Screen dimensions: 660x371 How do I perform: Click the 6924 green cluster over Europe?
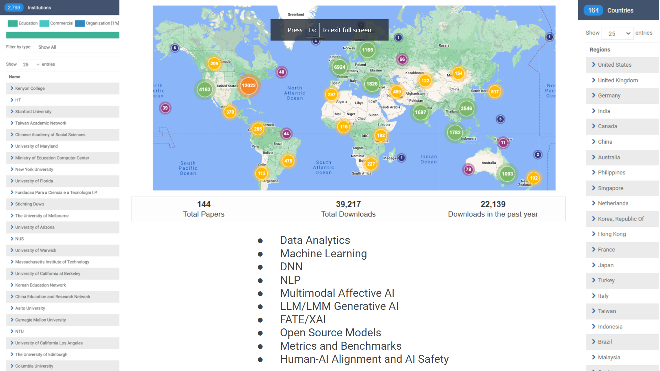click(x=339, y=67)
